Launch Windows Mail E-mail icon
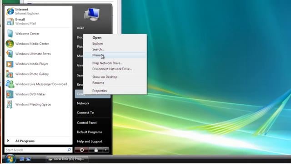This screenshot has height=164, width=291. coord(10,21)
